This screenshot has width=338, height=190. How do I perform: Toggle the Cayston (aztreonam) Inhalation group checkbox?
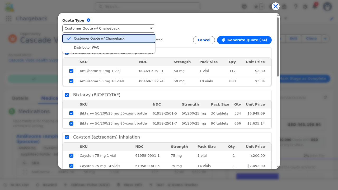pos(67,137)
